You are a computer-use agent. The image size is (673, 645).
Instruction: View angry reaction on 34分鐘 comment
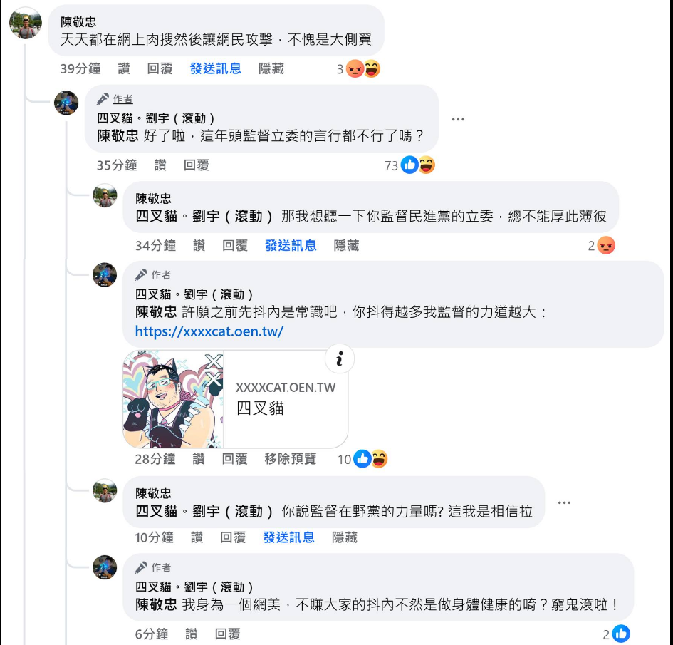click(601, 246)
